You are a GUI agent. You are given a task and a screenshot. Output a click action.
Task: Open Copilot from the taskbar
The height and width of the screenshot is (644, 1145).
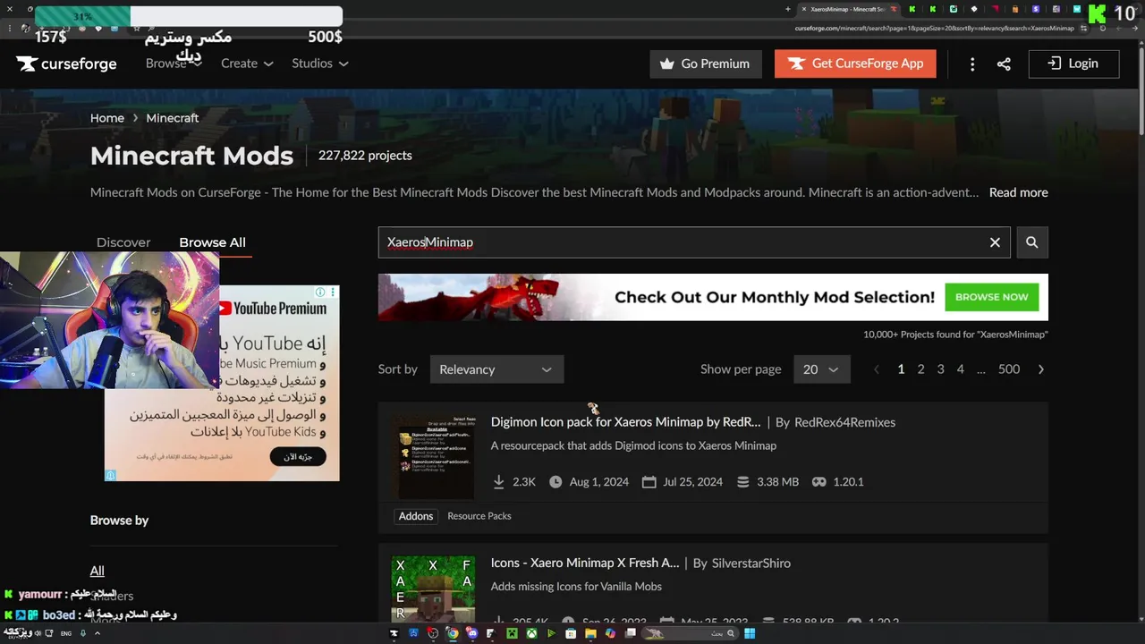click(x=610, y=633)
